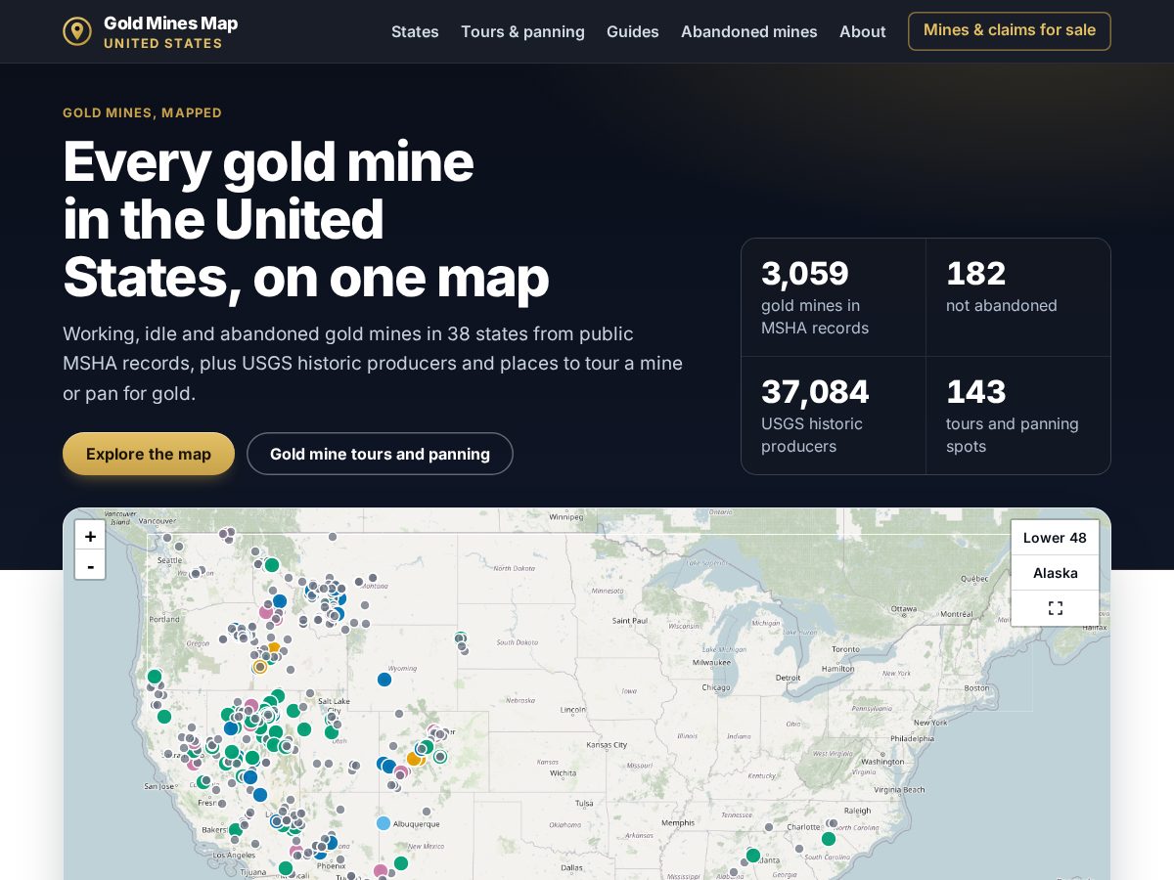Click the blue mine marker in Wyoming
The height and width of the screenshot is (880, 1174).
tap(384, 679)
